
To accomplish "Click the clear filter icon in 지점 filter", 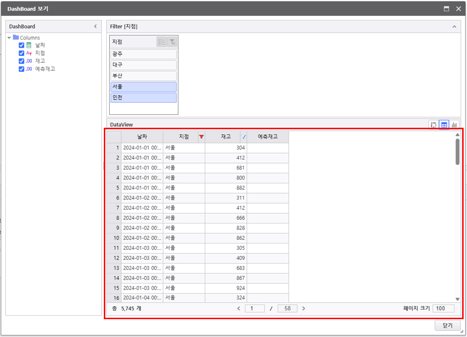I will pyautogui.click(x=172, y=42).
